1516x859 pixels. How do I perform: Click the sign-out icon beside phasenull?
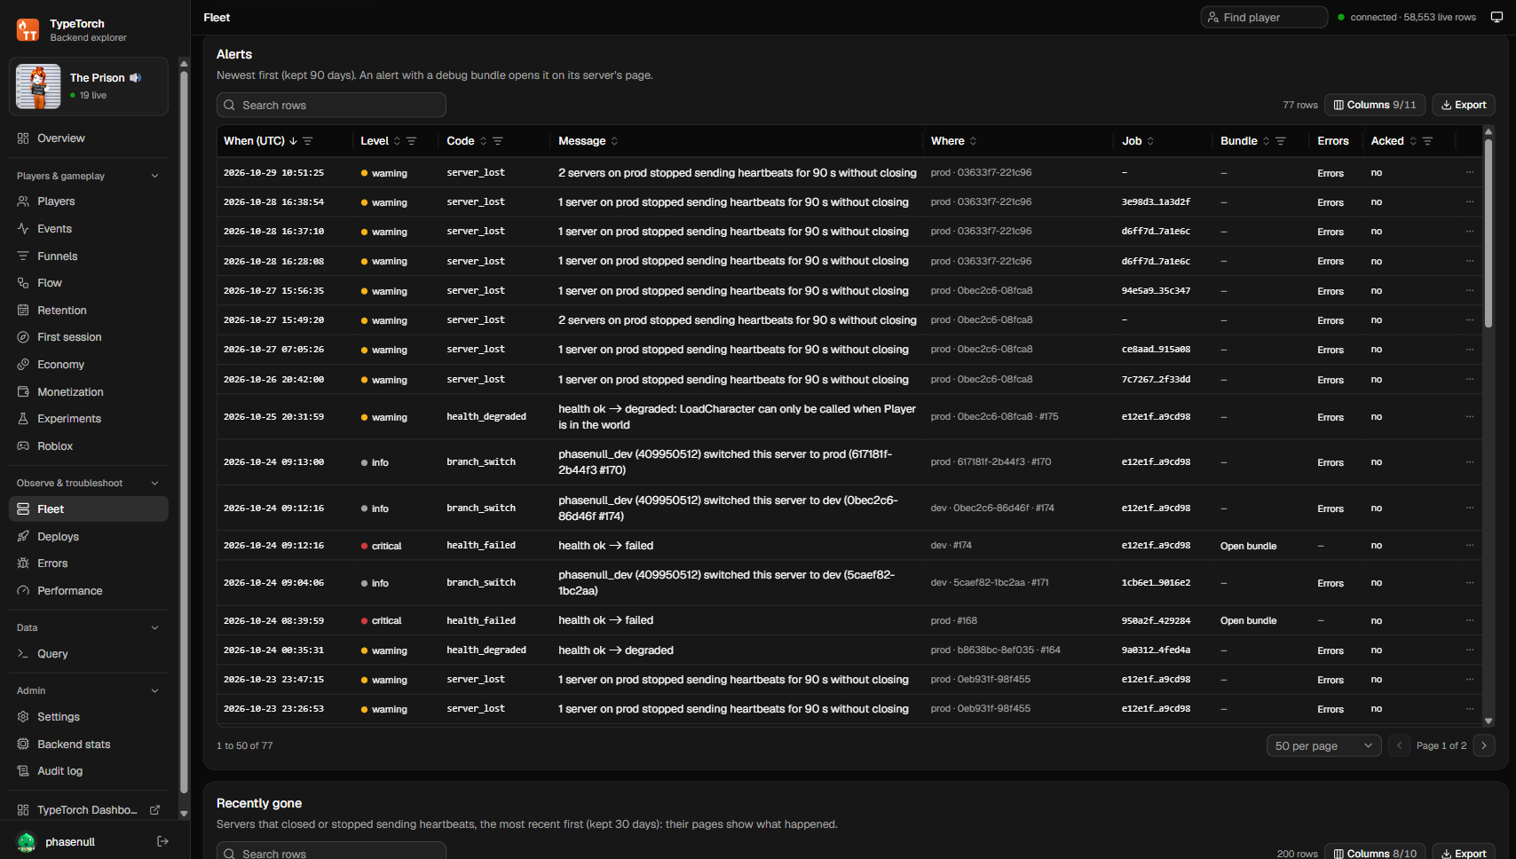pyautogui.click(x=162, y=841)
